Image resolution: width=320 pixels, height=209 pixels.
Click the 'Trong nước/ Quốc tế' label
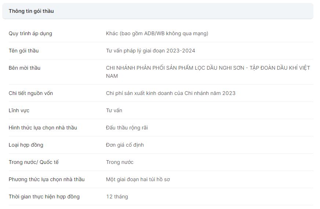click(x=34, y=162)
